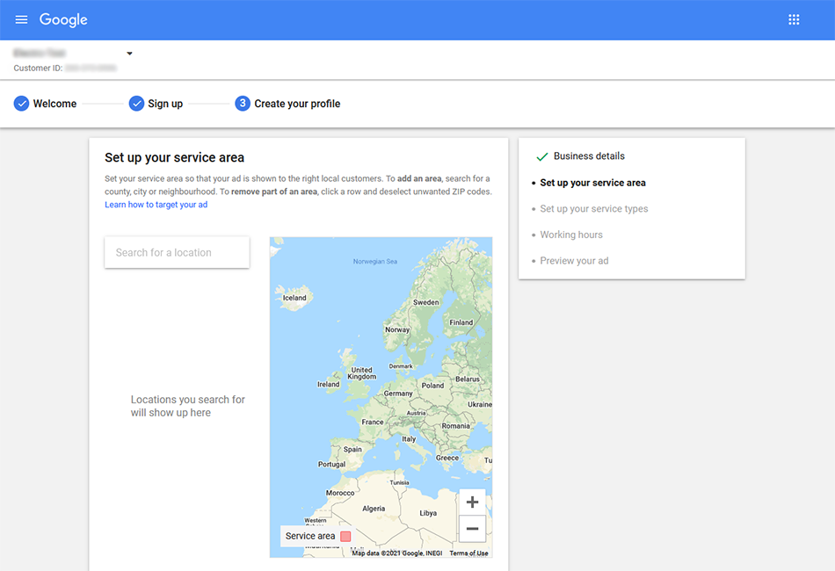Click Iceland label on the map
The height and width of the screenshot is (571, 835).
[x=294, y=298]
